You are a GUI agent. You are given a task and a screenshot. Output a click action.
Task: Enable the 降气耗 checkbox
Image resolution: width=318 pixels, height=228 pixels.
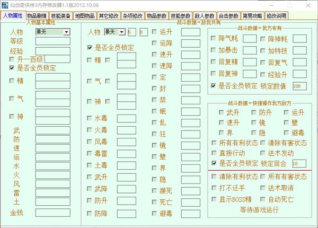(x=214, y=38)
